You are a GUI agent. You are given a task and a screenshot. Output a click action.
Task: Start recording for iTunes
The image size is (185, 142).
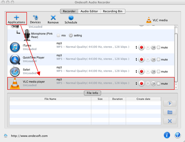click(x=142, y=48)
